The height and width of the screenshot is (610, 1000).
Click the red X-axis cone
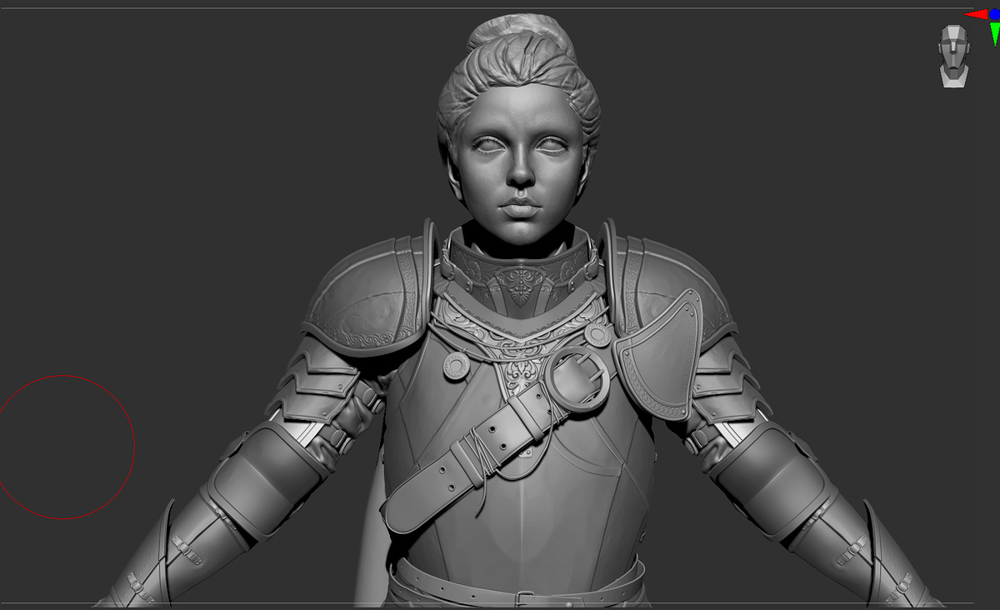click(x=976, y=14)
